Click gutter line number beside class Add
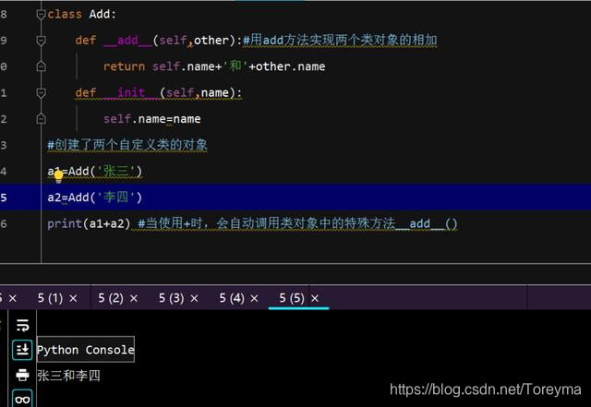This screenshot has width=591, height=407. point(4,15)
